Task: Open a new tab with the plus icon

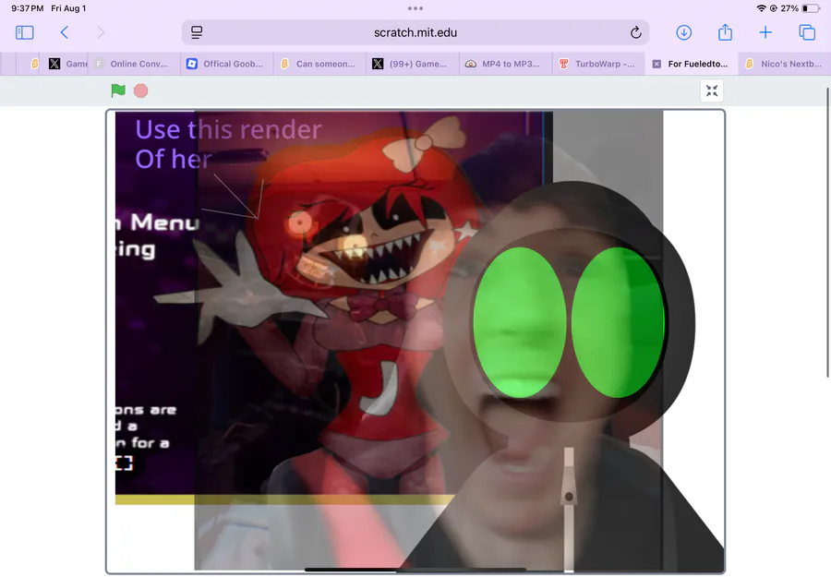Action: click(765, 33)
